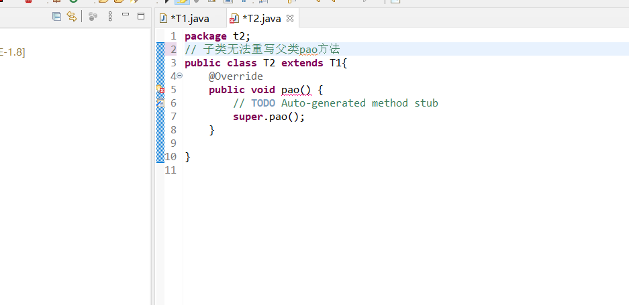Click the 'package t2;' line

[217, 36]
